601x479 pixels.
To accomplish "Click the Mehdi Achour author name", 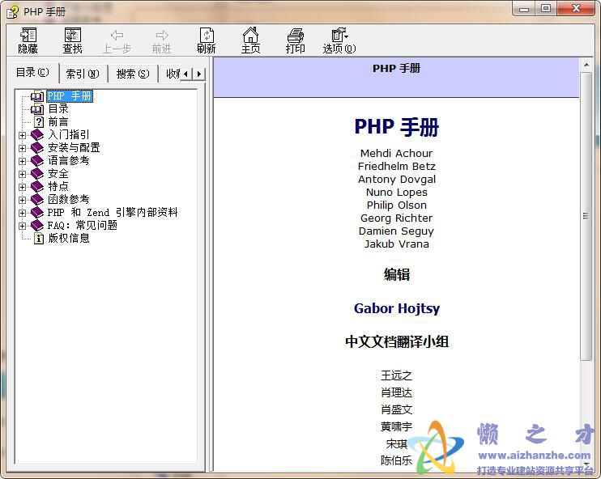I will tap(396, 154).
